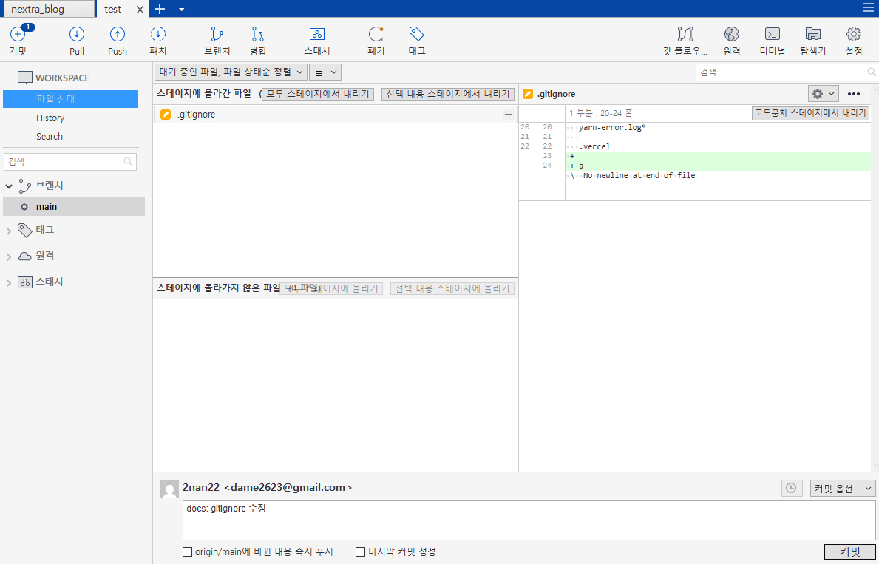Toggle 'origin/main에 바뀐 내용 즉시 푸시' checkbox
Screen dimensions: 879x564
click(188, 551)
